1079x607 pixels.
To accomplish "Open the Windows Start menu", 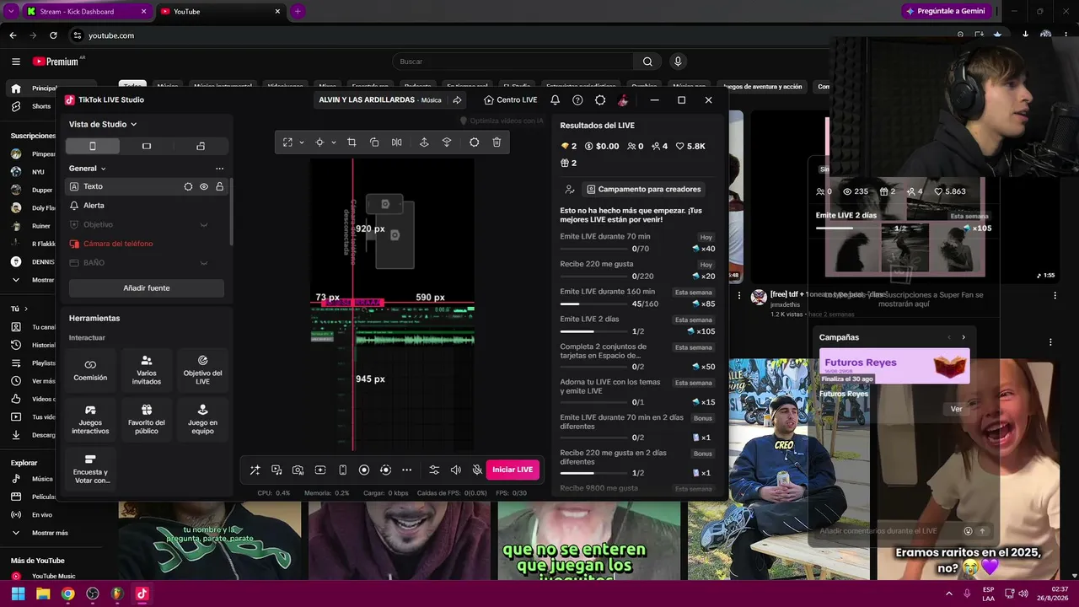I will click(18, 594).
